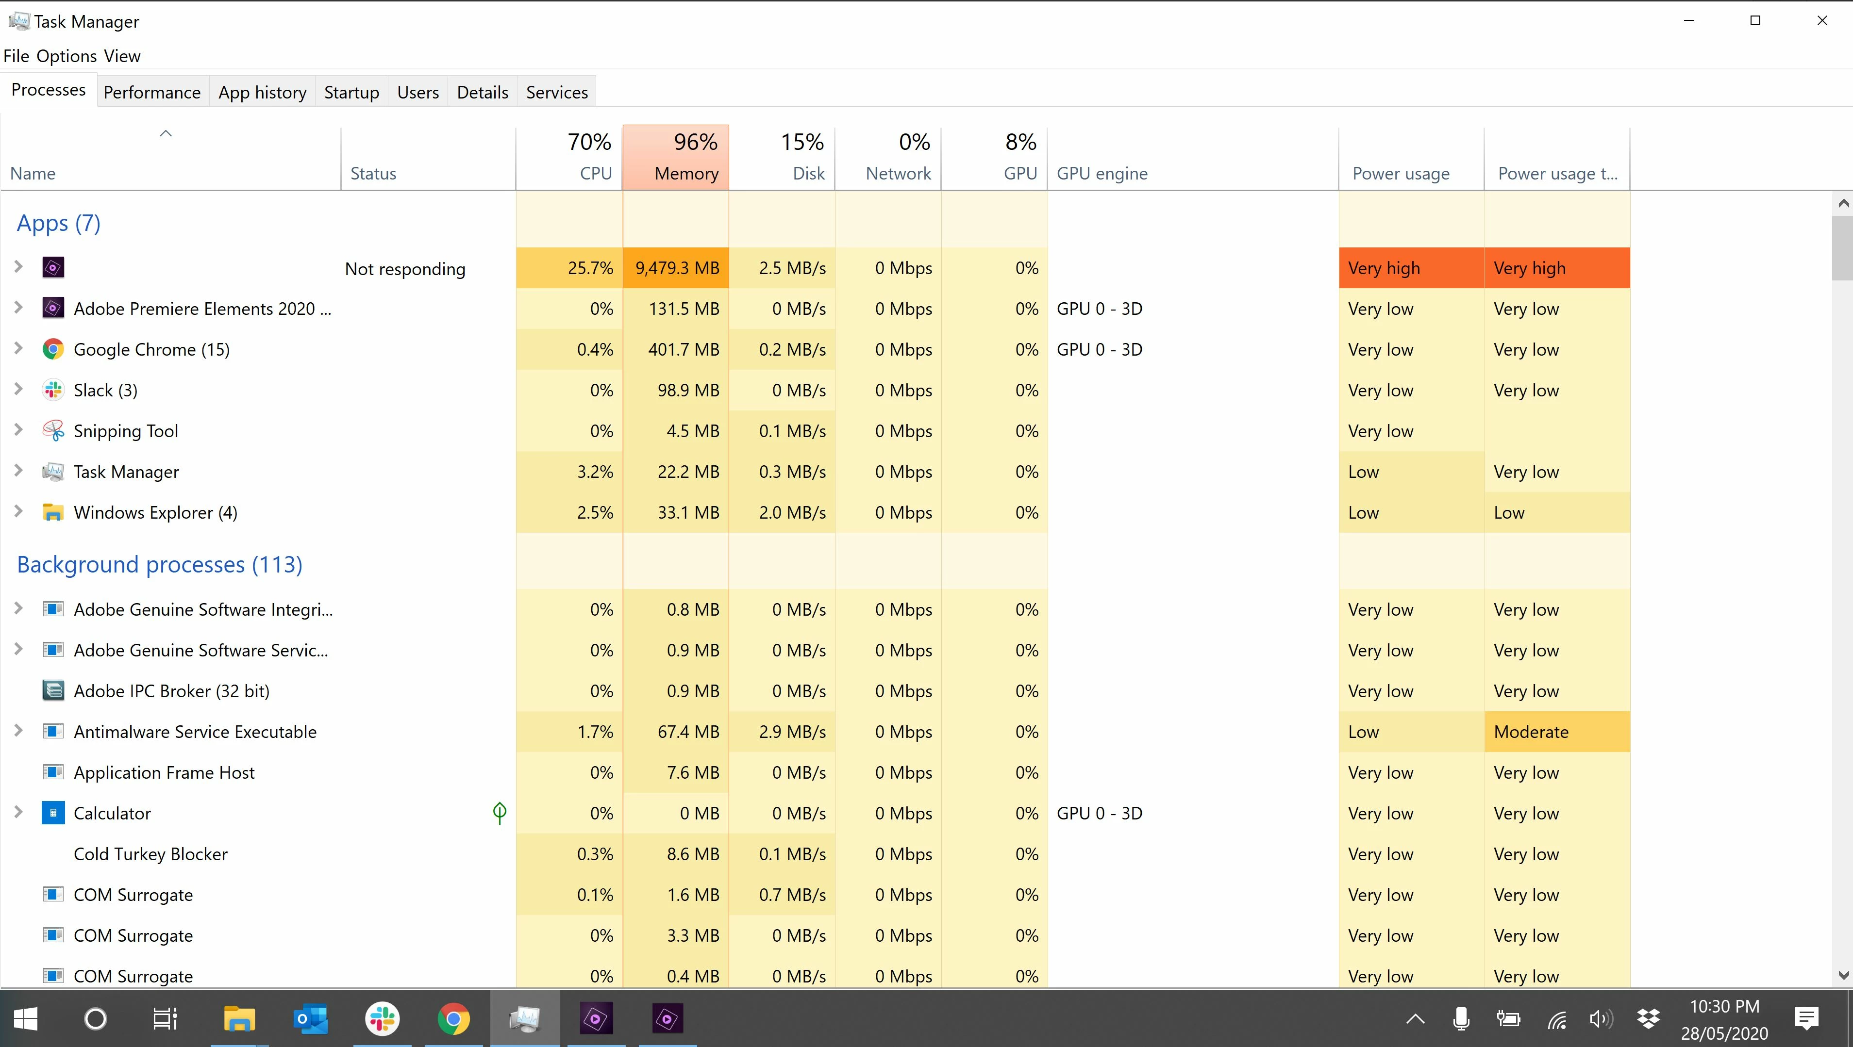Open the Startup tab
Image resolution: width=1853 pixels, height=1047 pixels.
351,93
